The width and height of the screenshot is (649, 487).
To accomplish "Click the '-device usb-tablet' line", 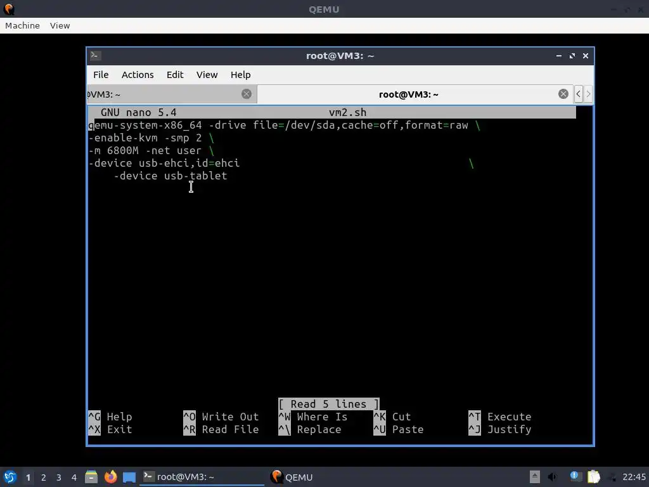I will pyautogui.click(x=170, y=176).
